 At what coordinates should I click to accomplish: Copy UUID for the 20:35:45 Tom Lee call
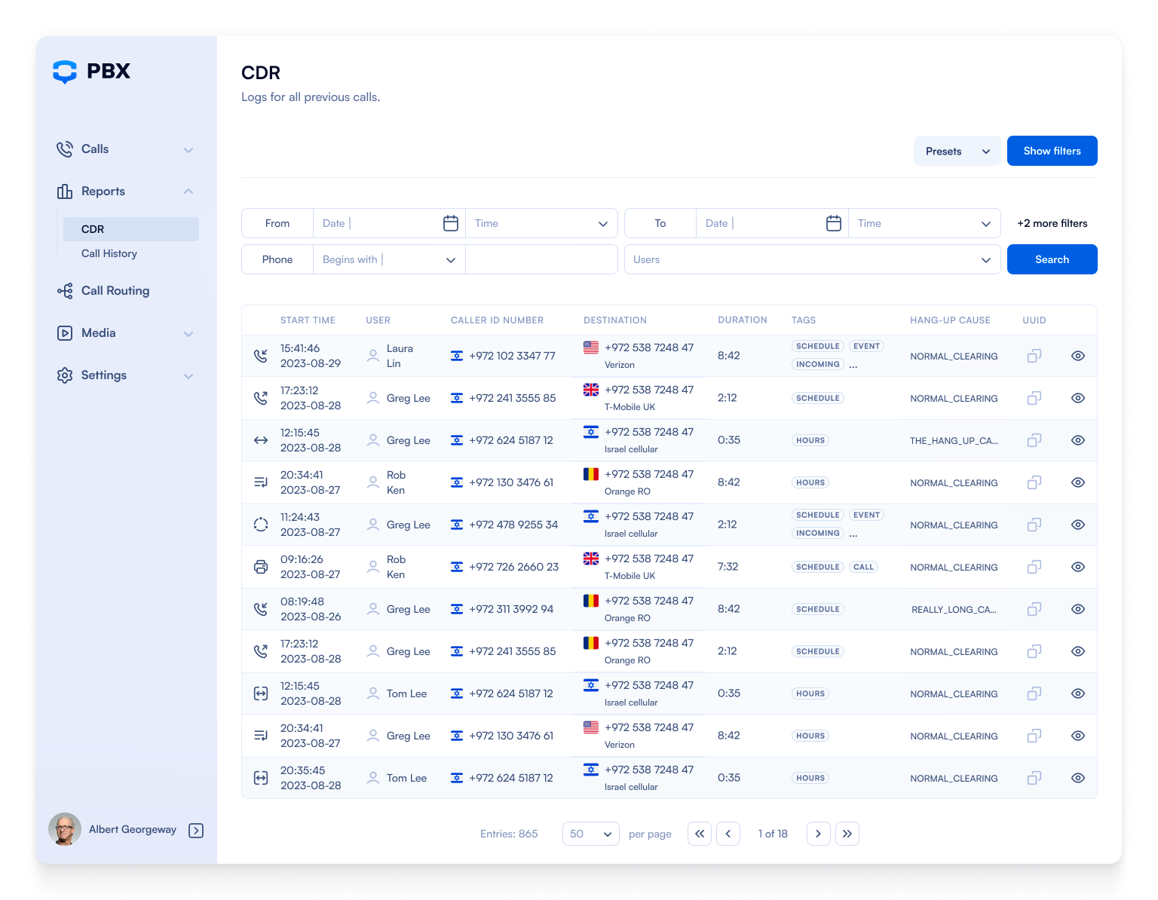tap(1034, 778)
